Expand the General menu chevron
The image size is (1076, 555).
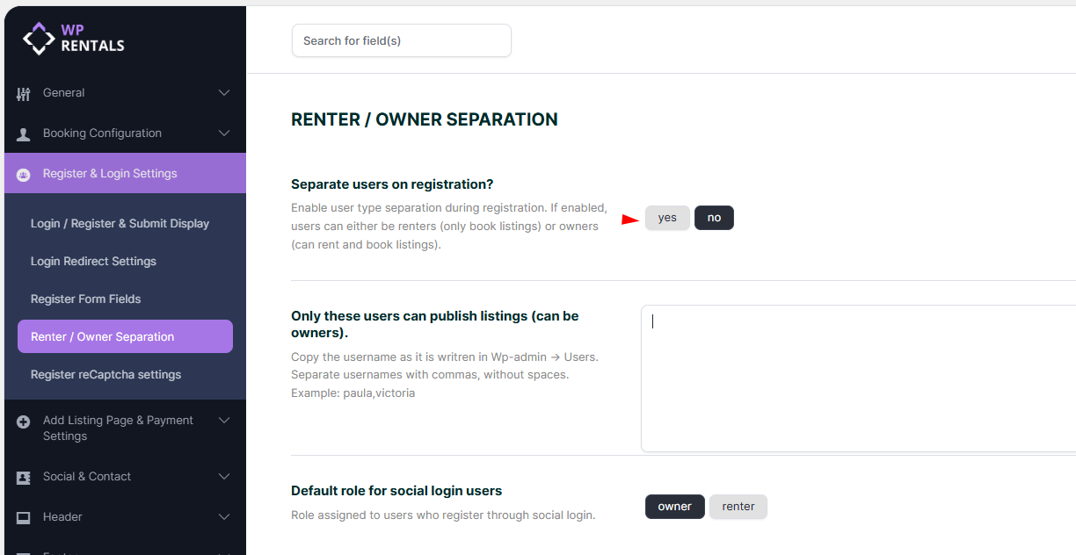point(224,93)
